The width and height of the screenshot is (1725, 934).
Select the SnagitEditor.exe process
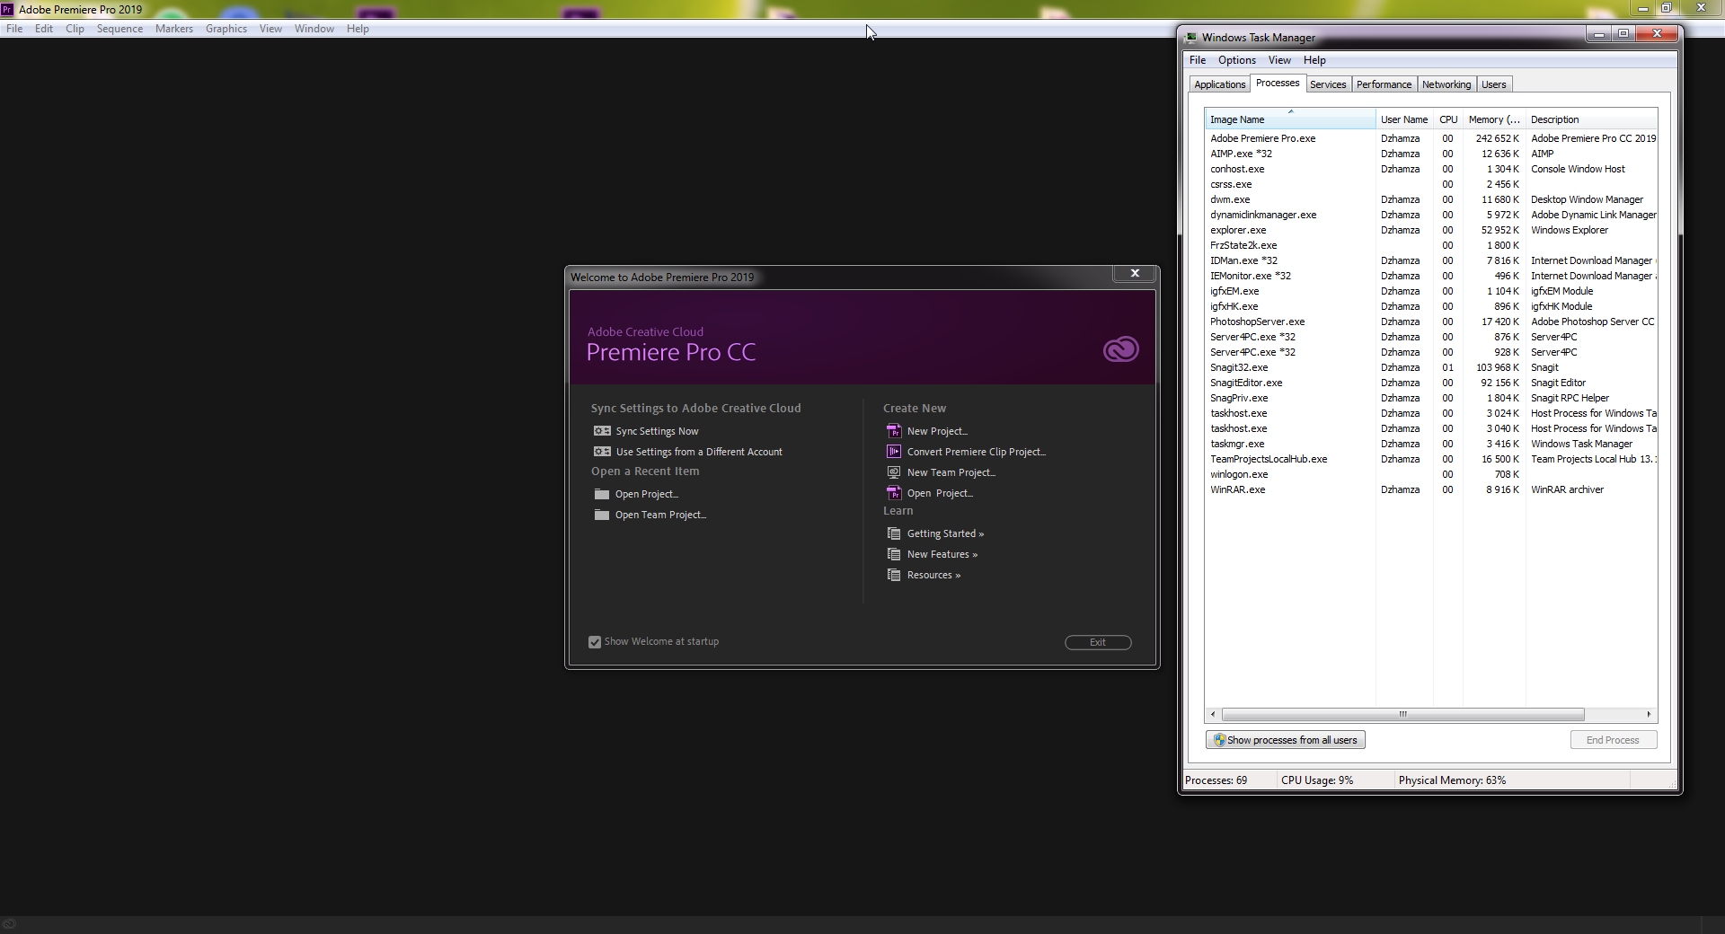click(1431, 383)
